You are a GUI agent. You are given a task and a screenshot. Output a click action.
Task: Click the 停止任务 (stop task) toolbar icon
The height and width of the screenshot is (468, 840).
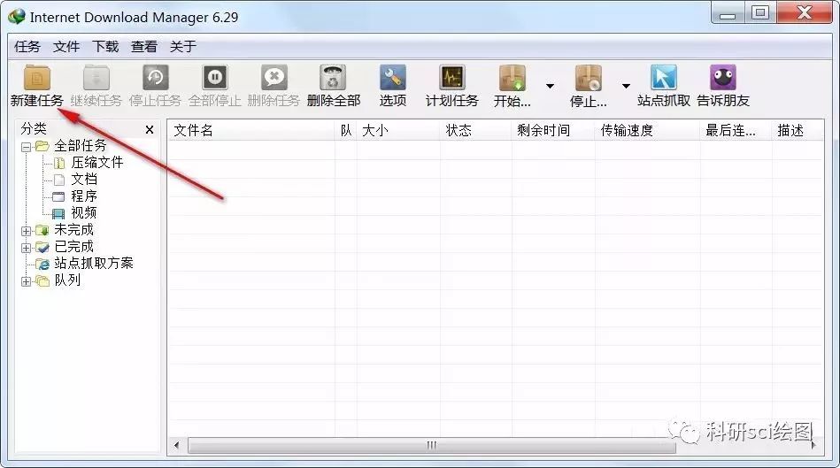tap(156, 78)
